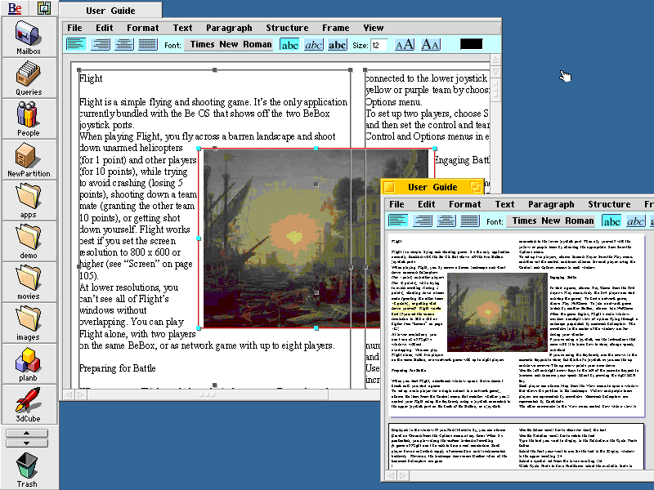The width and height of the screenshot is (654, 490).
Task: Open Text menu in front window
Action: coord(504,204)
